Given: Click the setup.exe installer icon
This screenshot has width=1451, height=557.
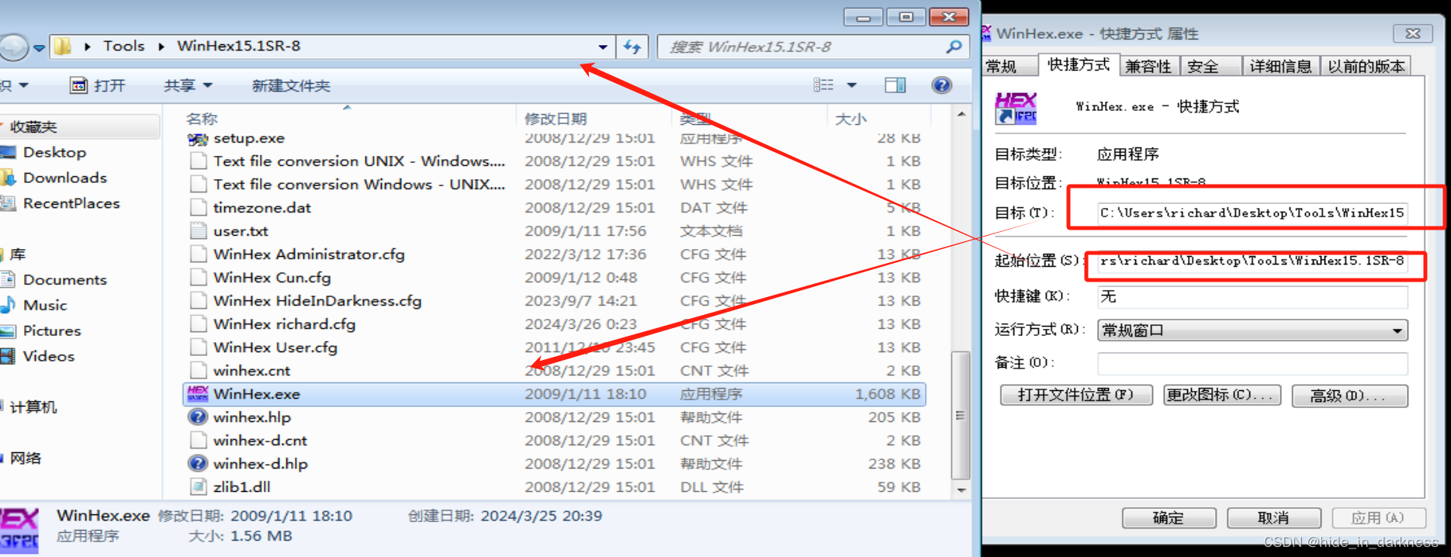Looking at the screenshot, I should [x=198, y=140].
